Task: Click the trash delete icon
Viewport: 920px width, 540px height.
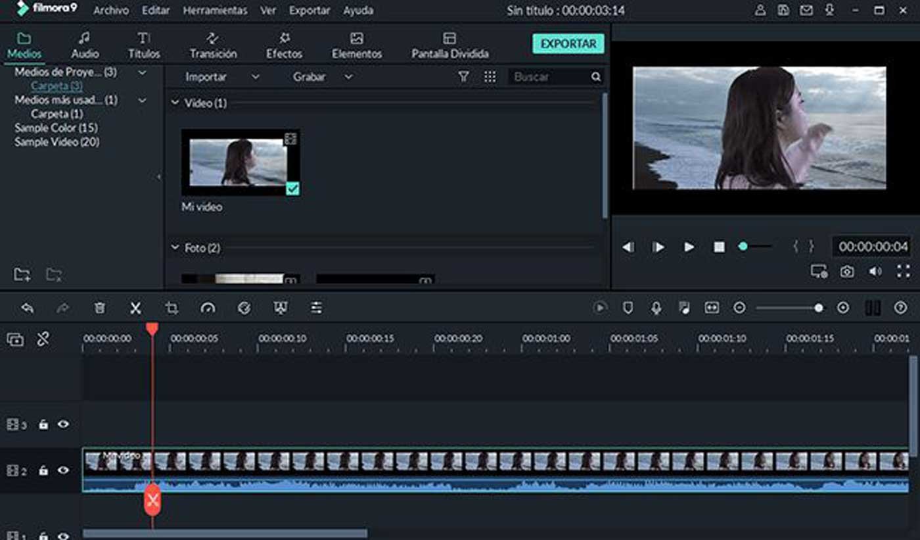Action: pyautogui.click(x=99, y=308)
